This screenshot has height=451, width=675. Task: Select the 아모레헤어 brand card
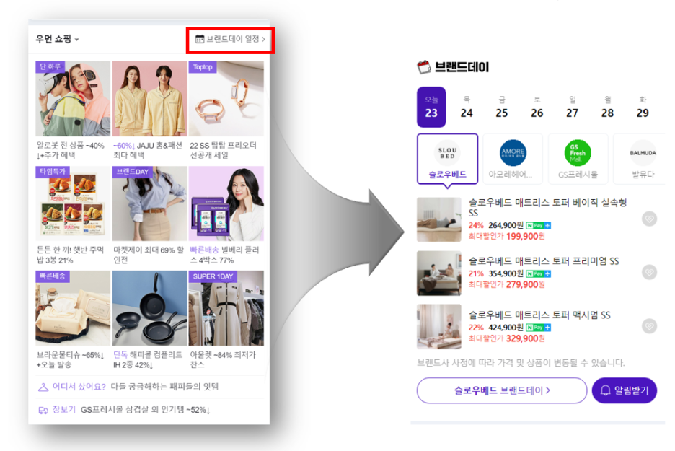point(512,159)
